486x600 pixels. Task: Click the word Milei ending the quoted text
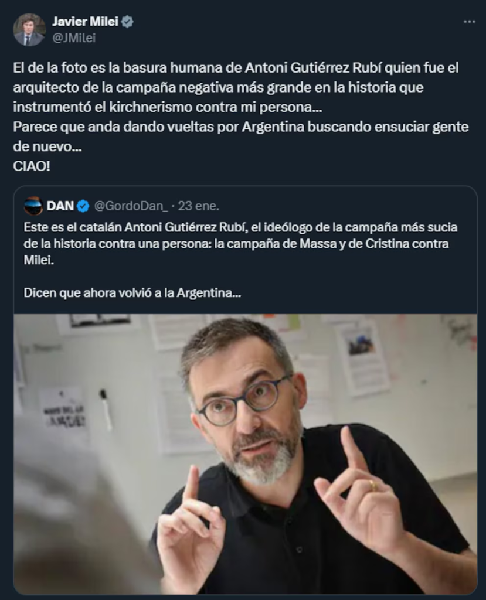39,260
